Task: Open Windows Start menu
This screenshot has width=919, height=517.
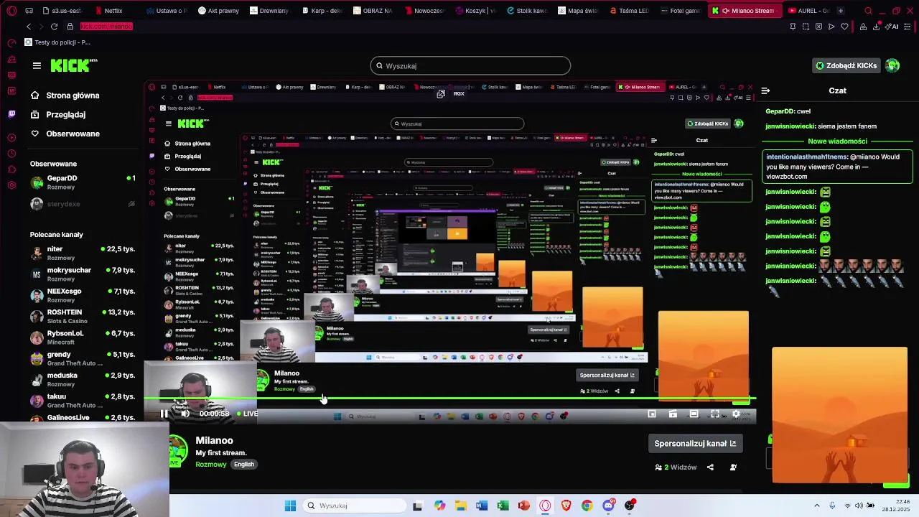Action: point(290,506)
